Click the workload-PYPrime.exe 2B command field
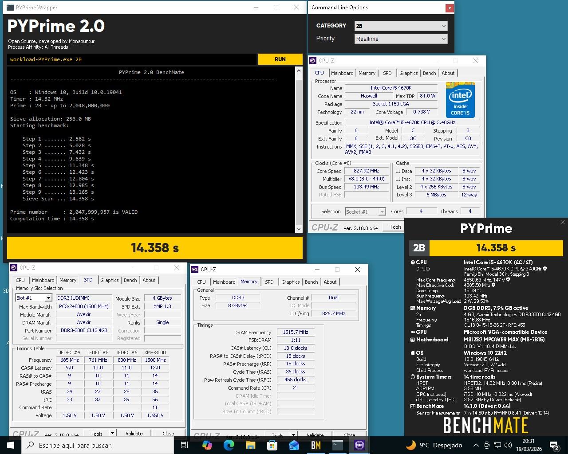This screenshot has width=568, height=454. coord(132,59)
